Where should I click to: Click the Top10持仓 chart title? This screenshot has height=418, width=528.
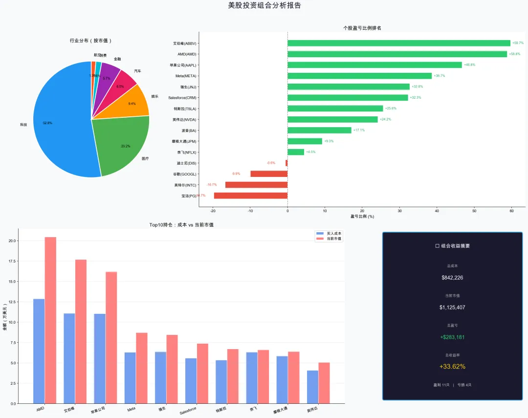pos(181,225)
